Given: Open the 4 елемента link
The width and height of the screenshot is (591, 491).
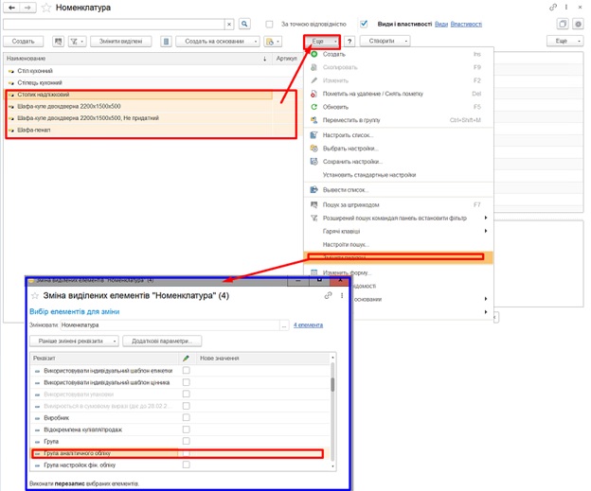Looking at the screenshot, I should click(307, 324).
